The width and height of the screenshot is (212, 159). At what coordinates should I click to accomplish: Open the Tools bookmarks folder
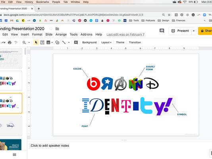tap(134, 21)
